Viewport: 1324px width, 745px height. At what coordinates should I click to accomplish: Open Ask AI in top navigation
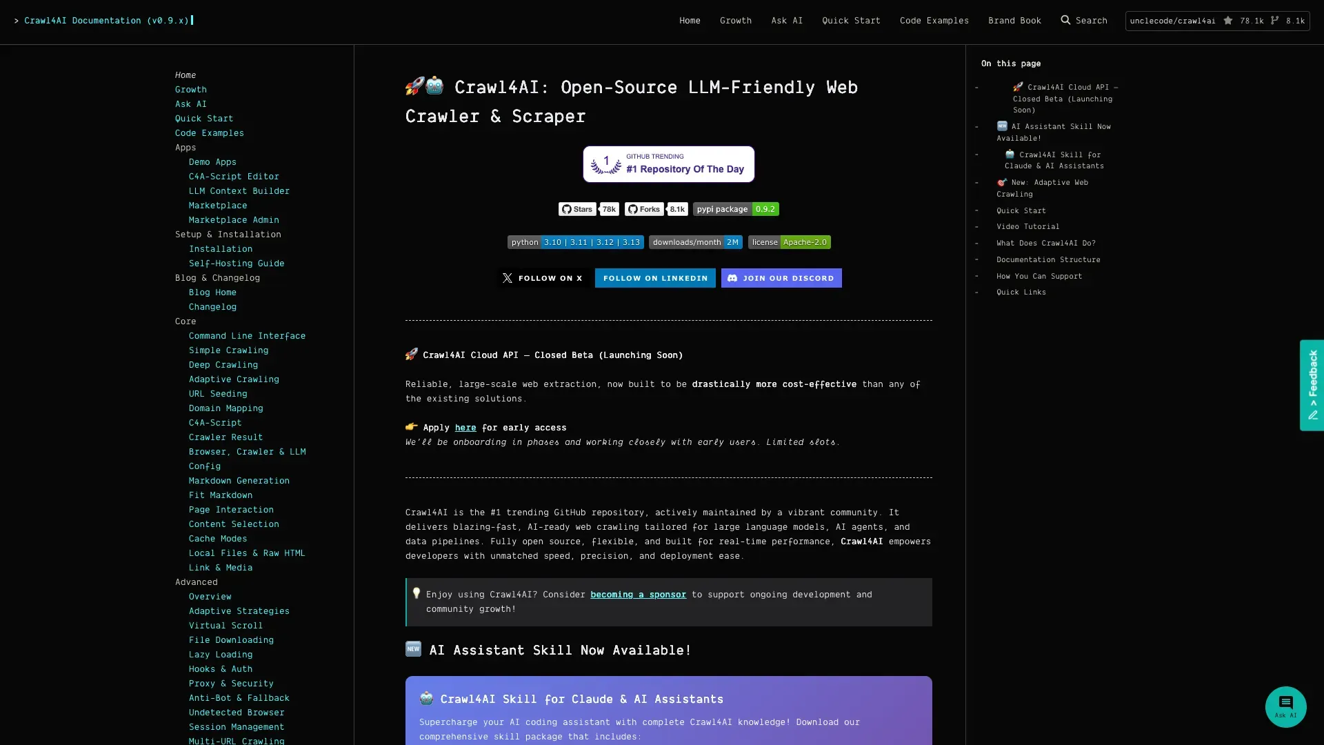click(787, 21)
